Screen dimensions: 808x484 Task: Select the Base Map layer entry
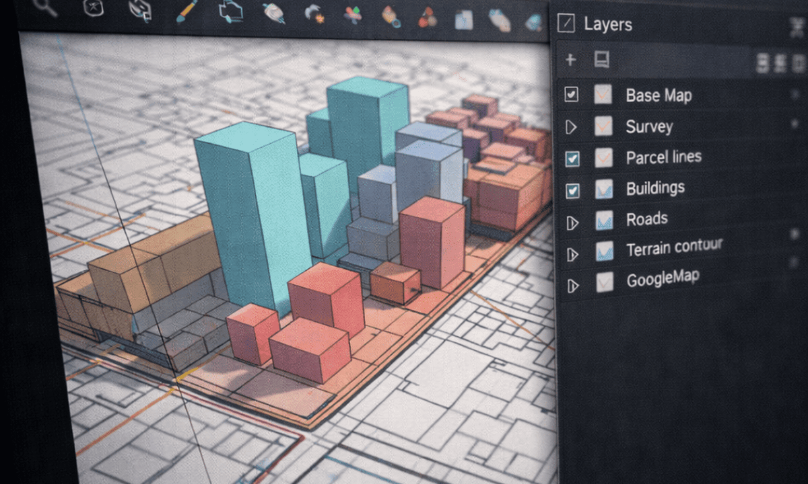point(659,95)
